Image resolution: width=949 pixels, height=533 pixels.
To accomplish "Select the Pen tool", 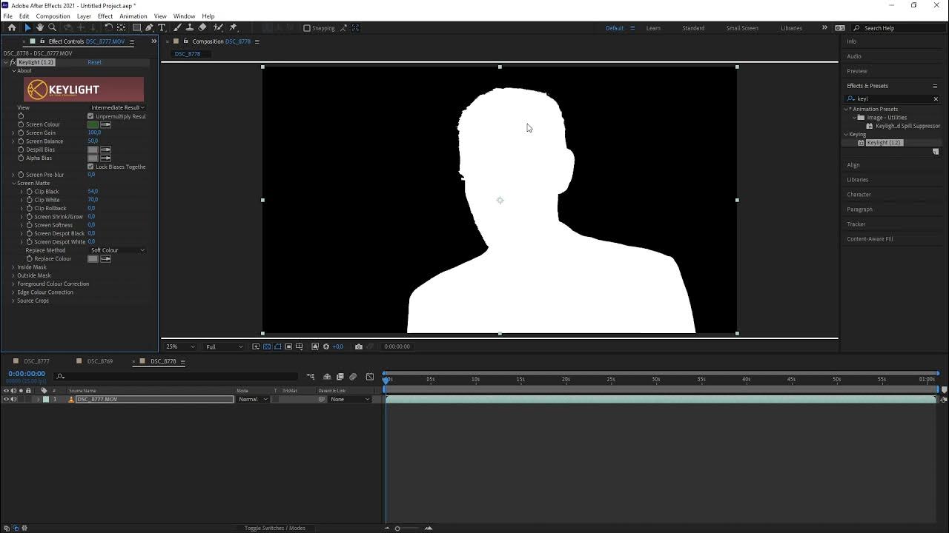I will [x=149, y=27].
